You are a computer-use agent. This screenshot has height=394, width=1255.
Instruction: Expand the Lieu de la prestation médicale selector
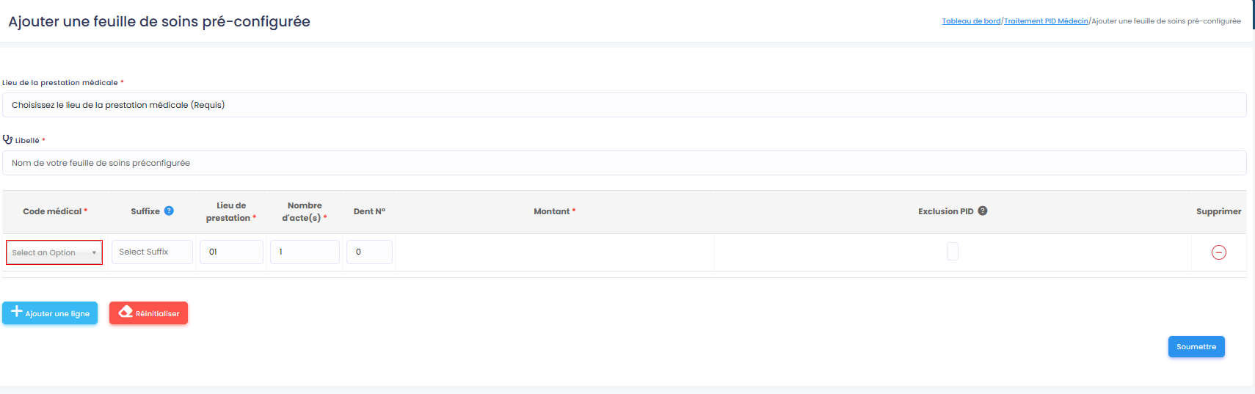pos(625,105)
